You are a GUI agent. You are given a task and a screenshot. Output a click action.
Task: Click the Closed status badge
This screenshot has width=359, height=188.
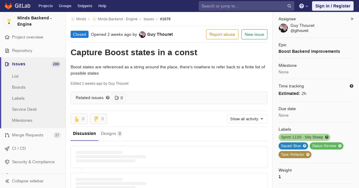pos(80,34)
